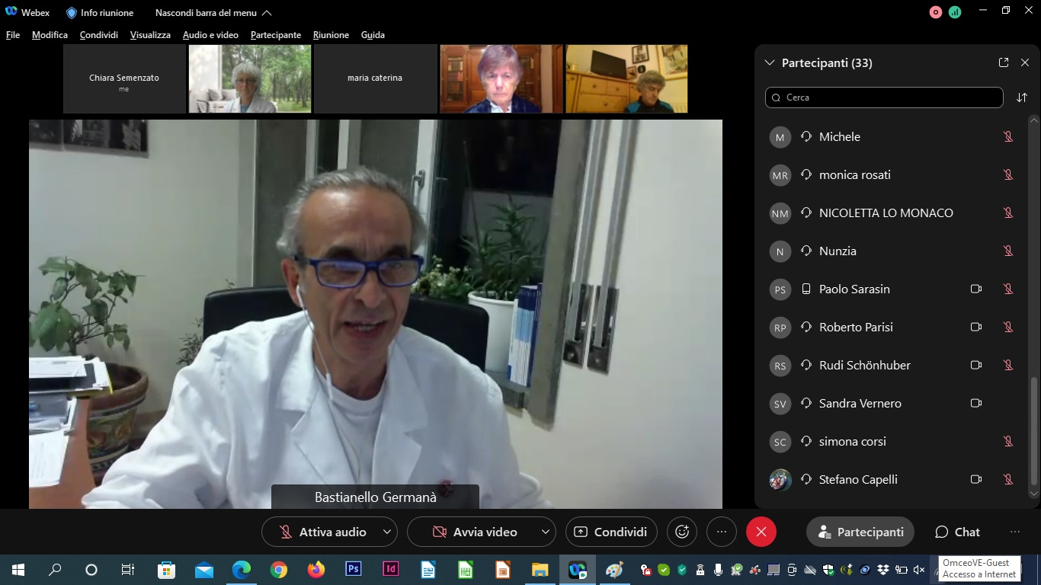Select Chiara Semenzato video tile
The width and height of the screenshot is (1041, 585).
coord(124,78)
